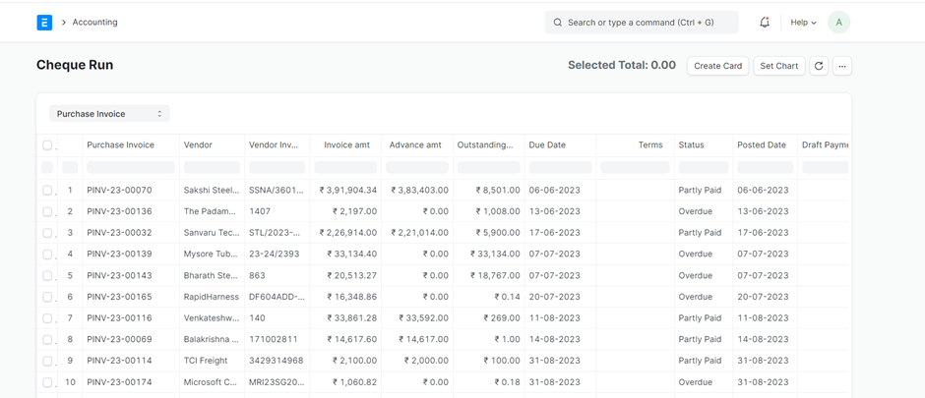Check the row for PINV-23-00143
This screenshot has width=925, height=398.
(x=47, y=276)
